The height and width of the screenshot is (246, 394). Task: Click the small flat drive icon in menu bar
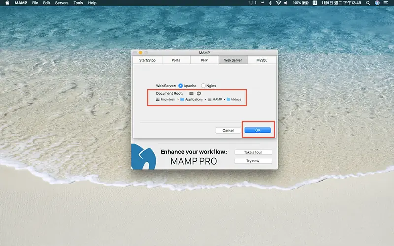coord(263,3)
